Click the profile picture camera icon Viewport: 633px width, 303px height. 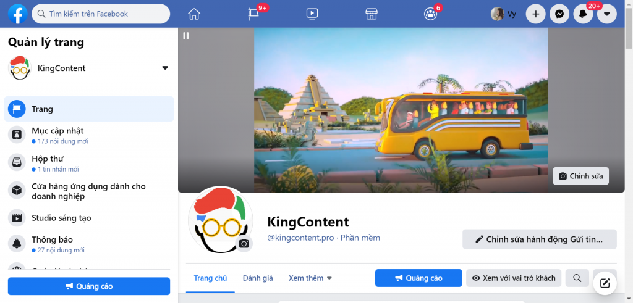pyautogui.click(x=244, y=243)
